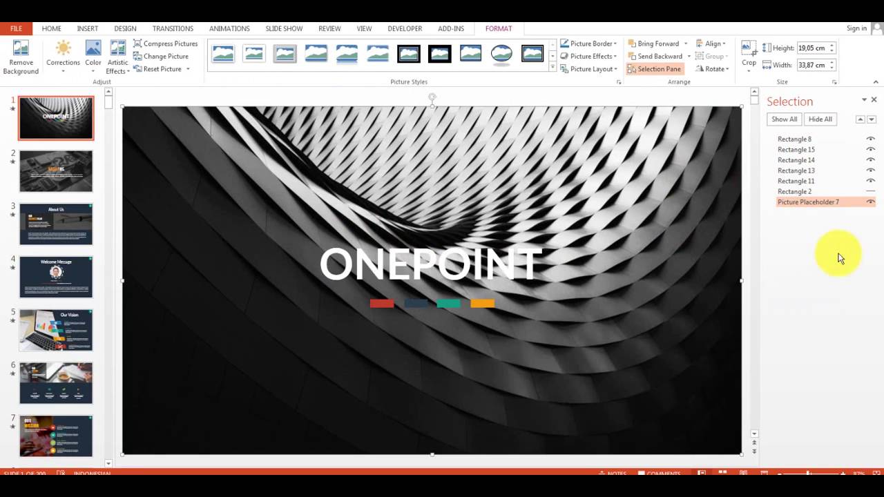
Task: Select the Our Vision slide 5 thumbnail
Action: pos(56,330)
